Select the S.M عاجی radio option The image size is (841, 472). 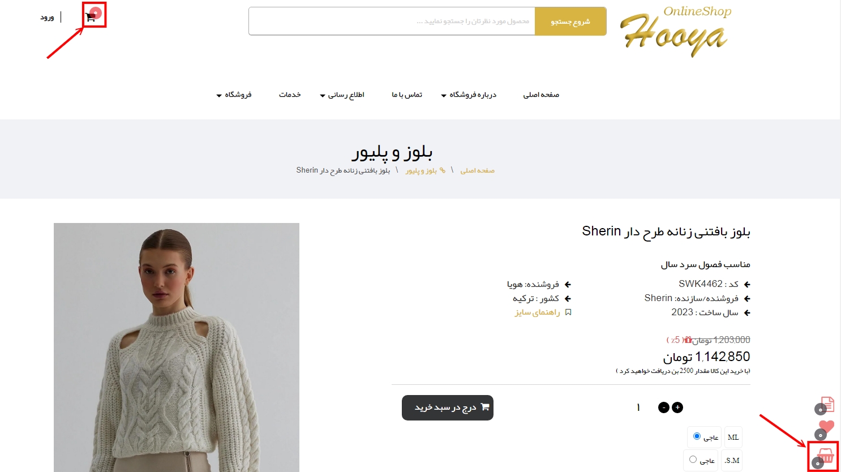(x=693, y=459)
